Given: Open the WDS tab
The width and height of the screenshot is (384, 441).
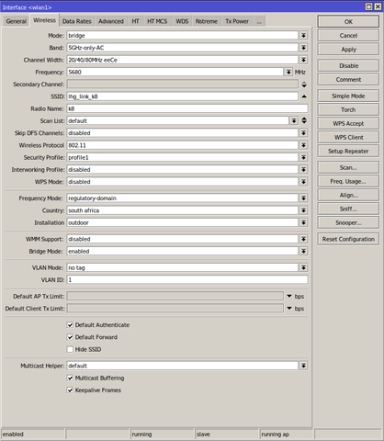Looking at the screenshot, I should coord(182,21).
